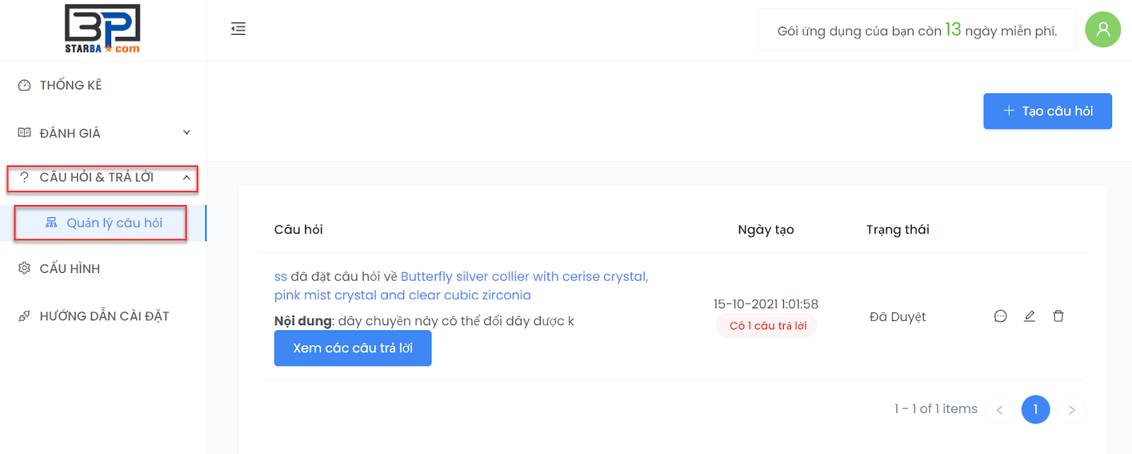The image size is (1132, 454).
Task: Click the THỐNG KÊ dashboard icon
Action: [25, 86]
